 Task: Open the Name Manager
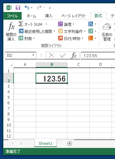(107, 32)
